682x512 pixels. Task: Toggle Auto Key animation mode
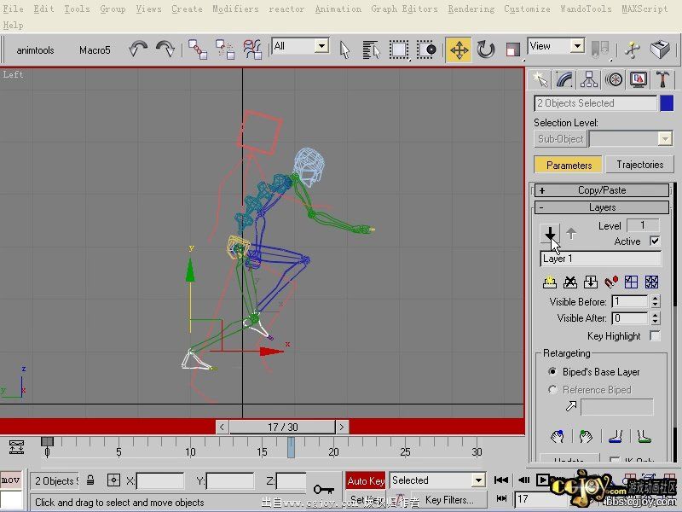click(x=366, y=480)
